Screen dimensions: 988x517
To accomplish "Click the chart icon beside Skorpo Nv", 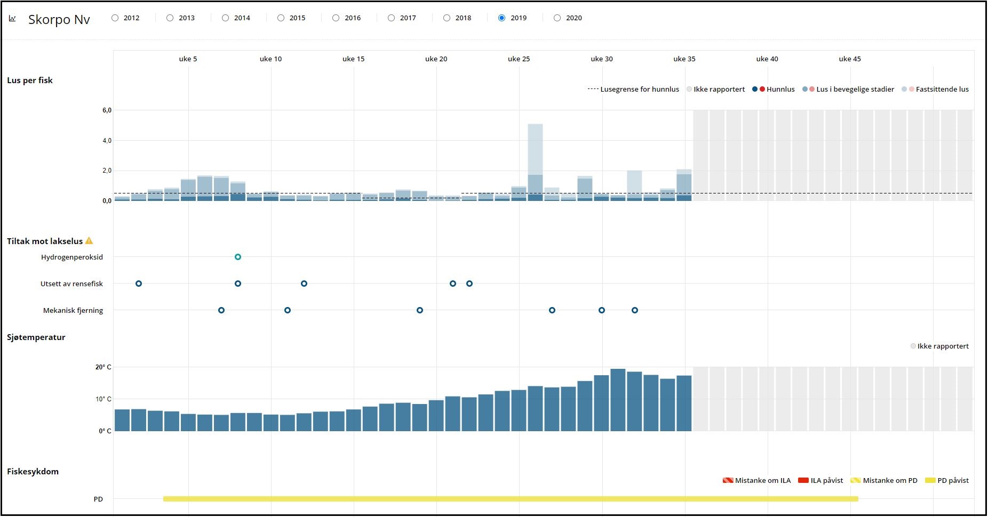I will coord(12,19).
